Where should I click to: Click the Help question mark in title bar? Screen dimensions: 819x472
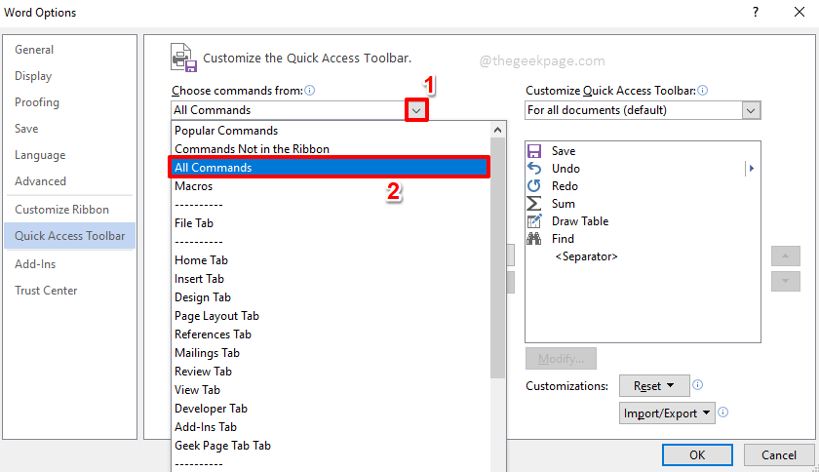[755, 13]
